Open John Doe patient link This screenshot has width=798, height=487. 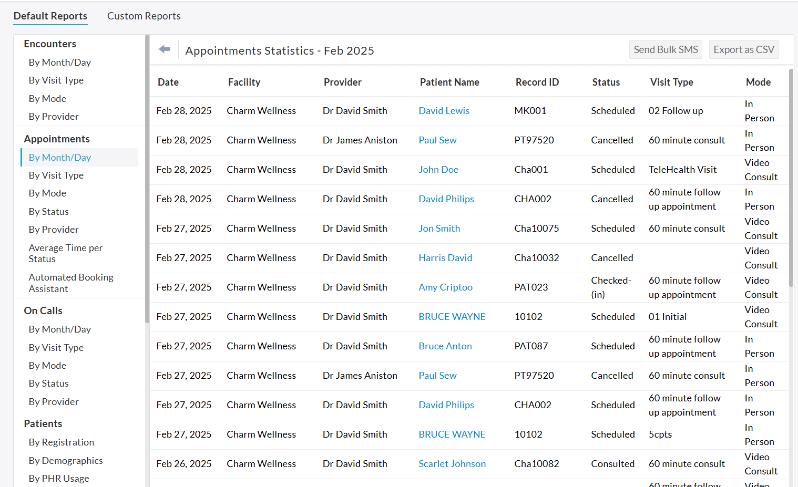coord(438,170)
